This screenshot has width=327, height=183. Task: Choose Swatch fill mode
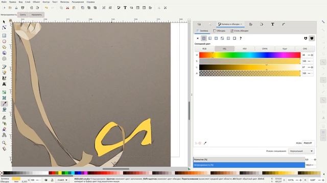[x=235, y=38]
